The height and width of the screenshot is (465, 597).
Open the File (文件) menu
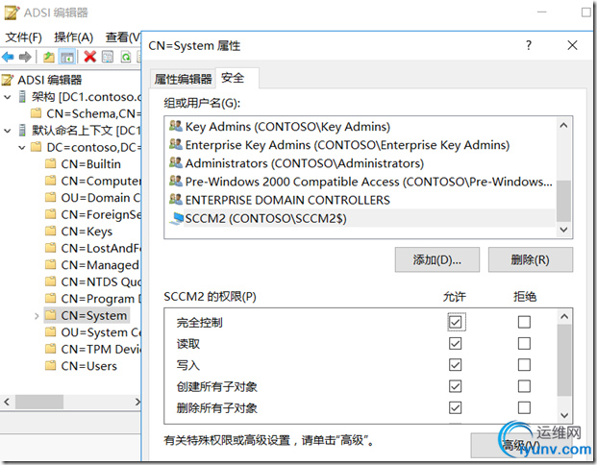(24, 37)
